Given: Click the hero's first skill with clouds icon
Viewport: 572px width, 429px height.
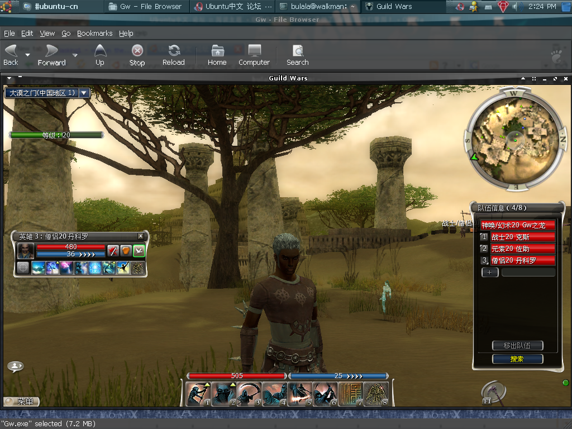Looking at the screenshot, I should [x=39, y=268].
